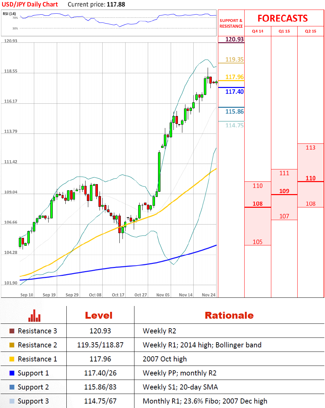This screenshot has width=325, height=408.
Task: Click the 114.75/67 level cell
Action: pyautogui.click(x=100, y=401)
